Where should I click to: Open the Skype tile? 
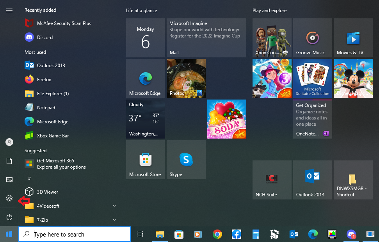click(186, 160)
